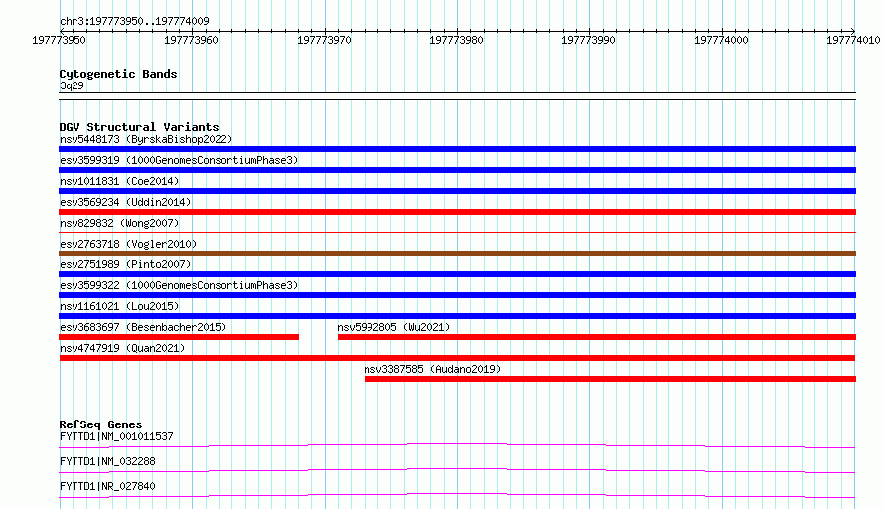Click the esv3683697 (Besenbacher2015) label
The width and height of the screenshot is (884, 509).
(x=143, y=327)
